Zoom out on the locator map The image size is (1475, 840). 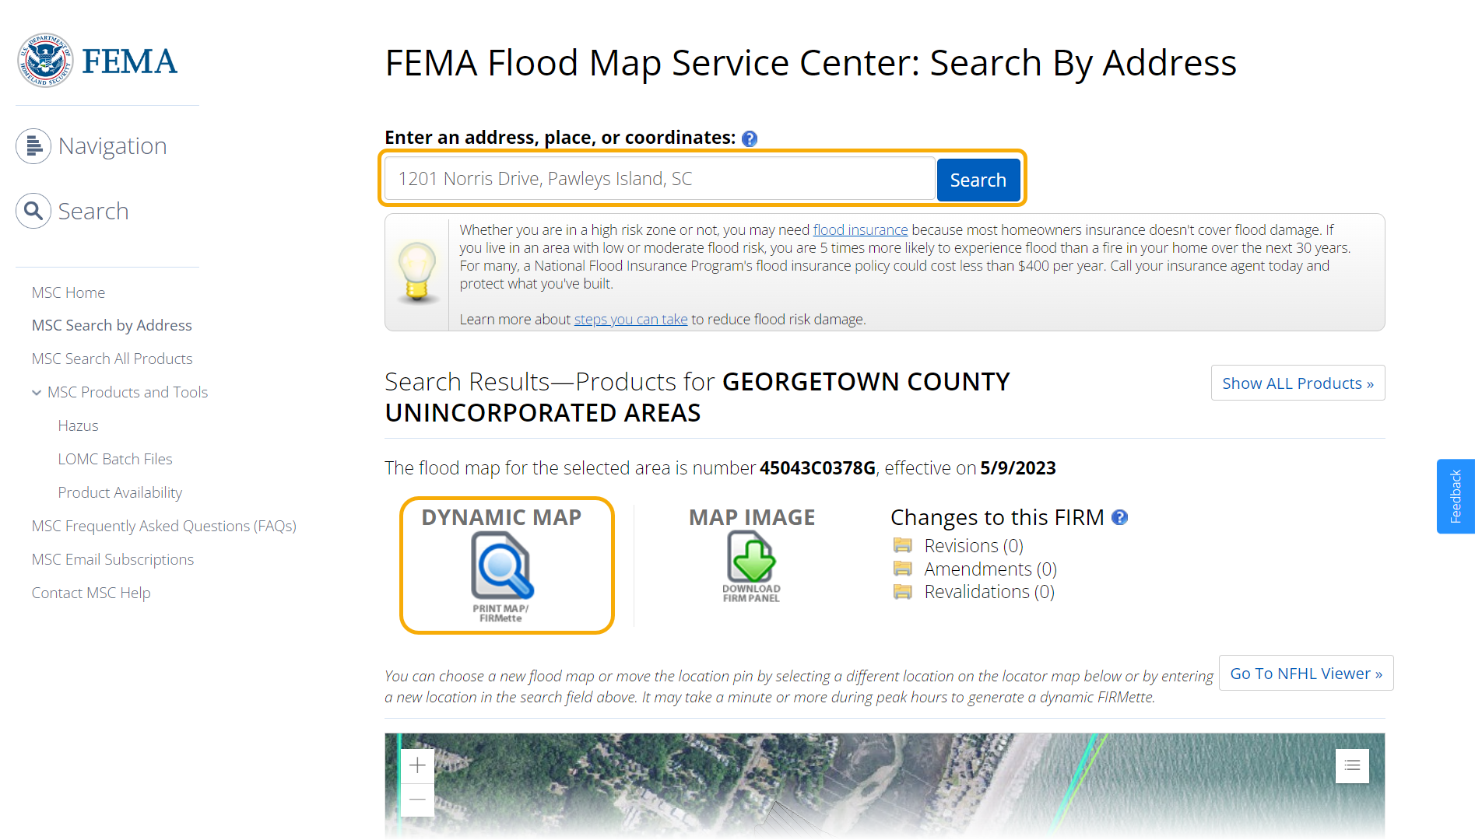(x=417, y=800)
